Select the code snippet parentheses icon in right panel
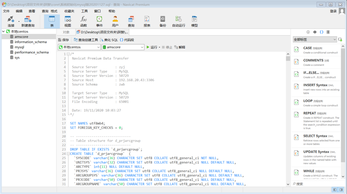This screenshot has width=347, height=194. (x=321, y=32)
